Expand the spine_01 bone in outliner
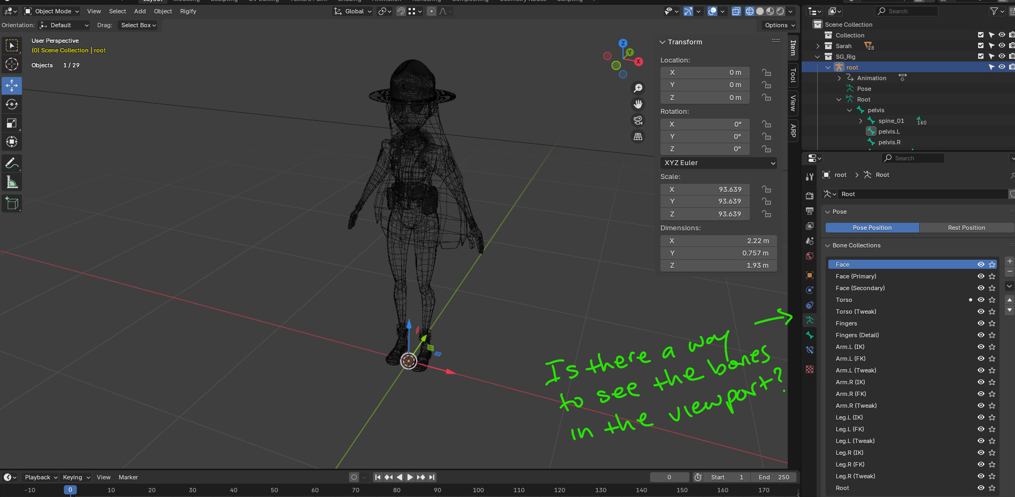Image resolution: width=1015 pixels, height=497 pixels. click(860, 121)
